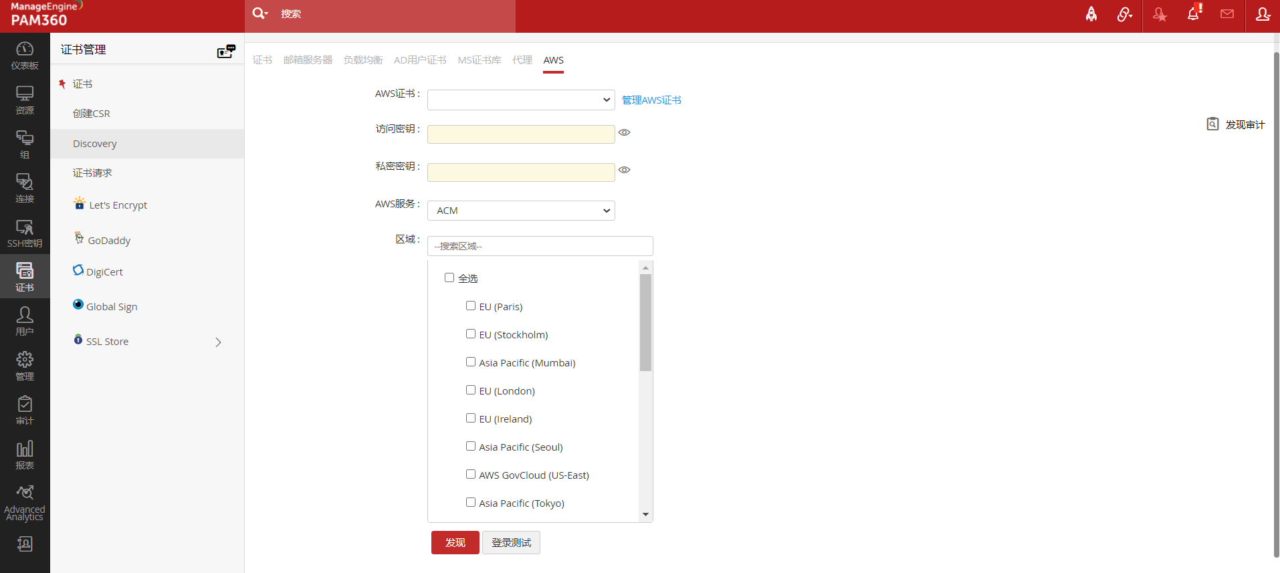
Task: Switch to the 代理 tab
Action: coord(522,60)
